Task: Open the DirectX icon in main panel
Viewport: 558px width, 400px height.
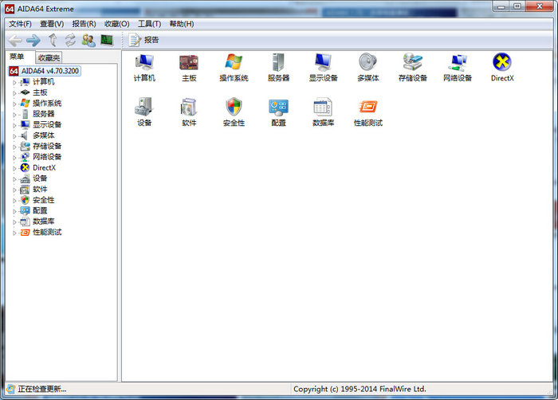Action: coord(502,62)
